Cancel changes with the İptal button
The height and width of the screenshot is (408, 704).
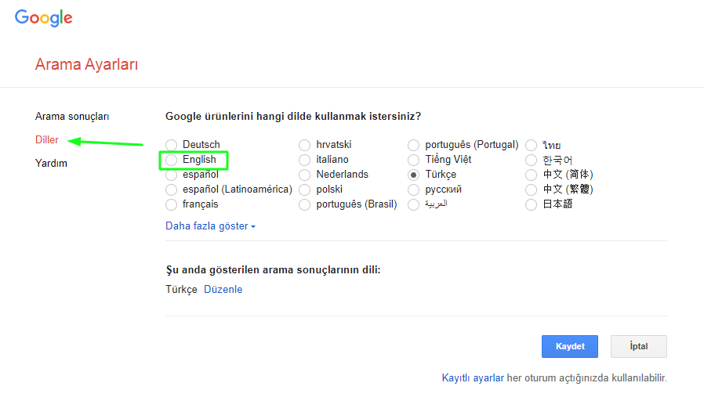(x=638, y=347)
